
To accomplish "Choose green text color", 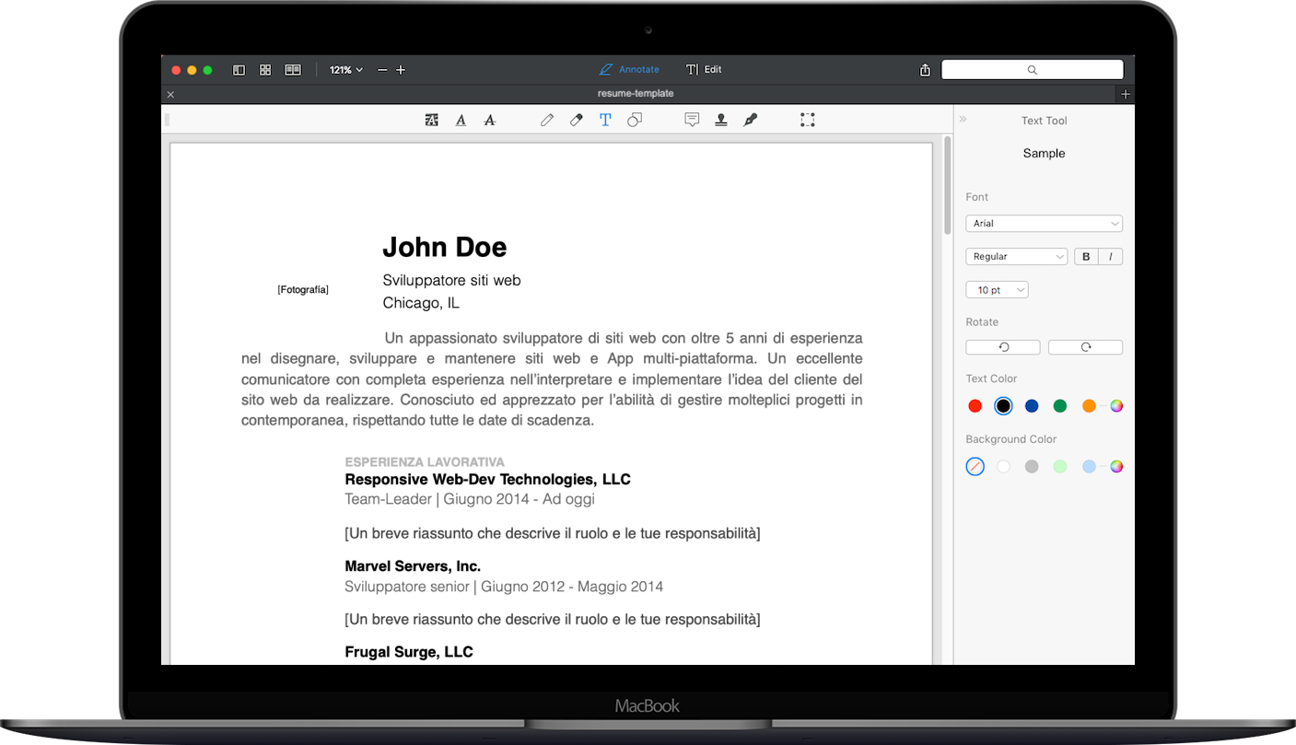I will point(1060,406).
